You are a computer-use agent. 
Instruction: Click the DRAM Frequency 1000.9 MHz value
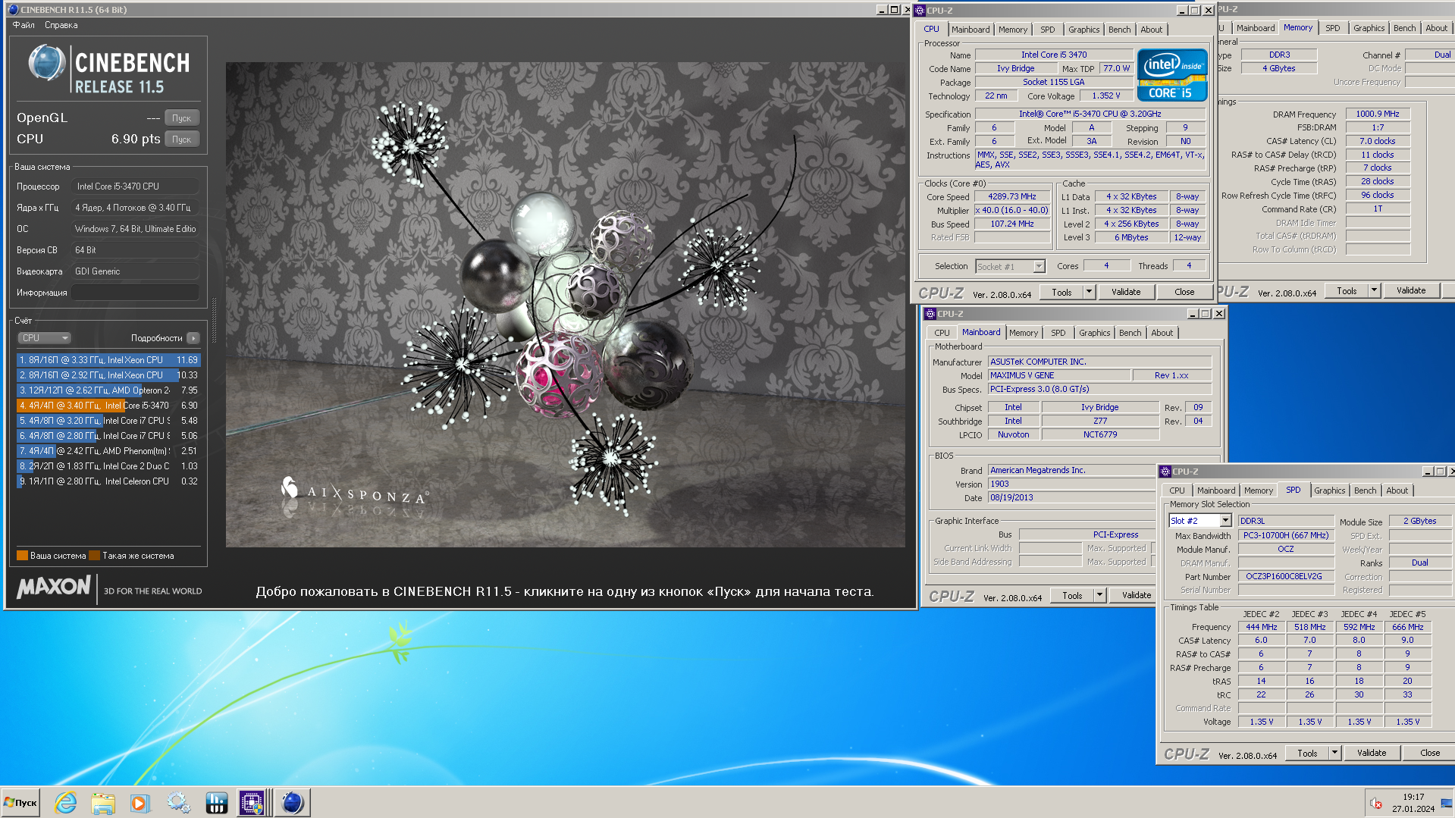1378,114
